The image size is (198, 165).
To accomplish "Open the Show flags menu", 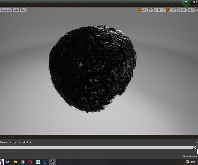I will (x=23, y=10).
